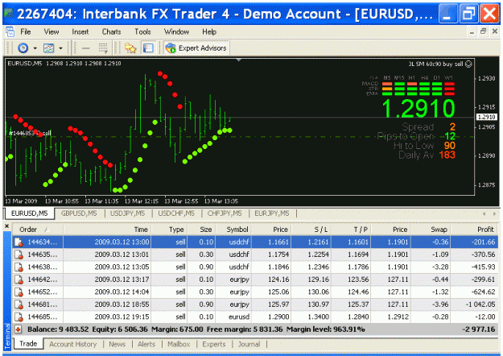
Task: Open the Alerts terminal tab
Action: pos(146,344)
